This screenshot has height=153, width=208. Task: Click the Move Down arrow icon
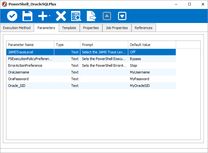122,16
